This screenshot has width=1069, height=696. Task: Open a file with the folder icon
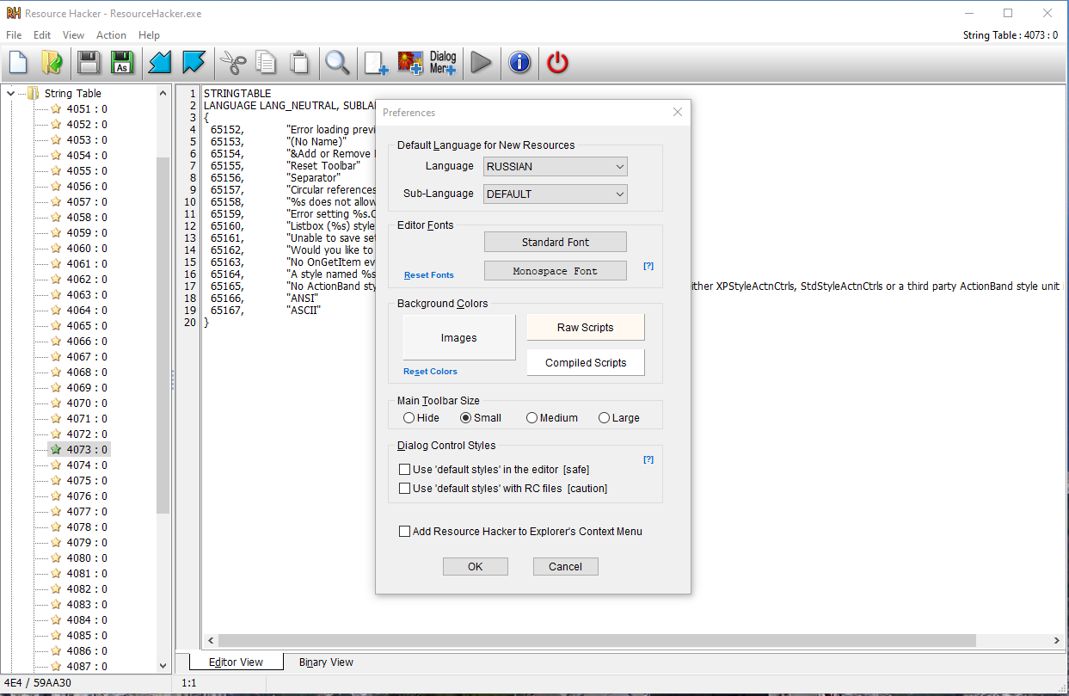tap(52, 62)
